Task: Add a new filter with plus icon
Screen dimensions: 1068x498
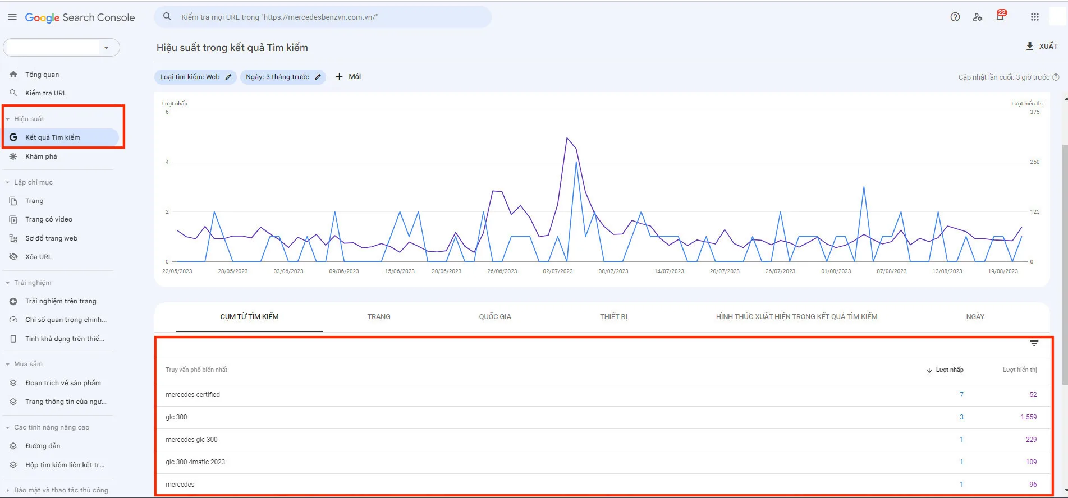Action: pos(339,77)
